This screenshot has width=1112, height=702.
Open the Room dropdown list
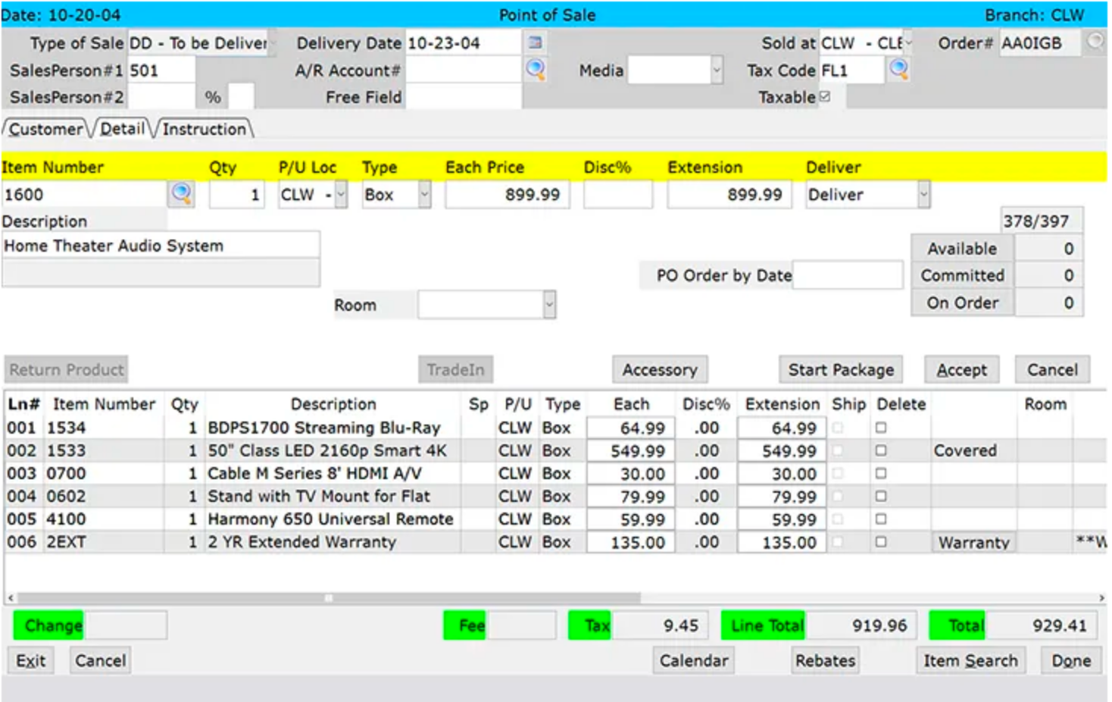[549, 305]
